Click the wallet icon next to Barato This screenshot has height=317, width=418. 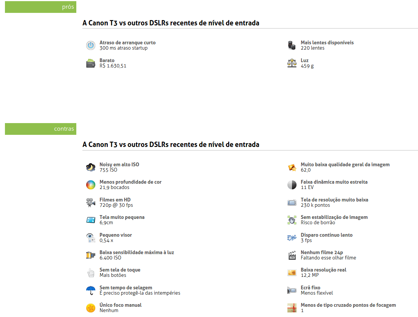(x=91, y=63)
